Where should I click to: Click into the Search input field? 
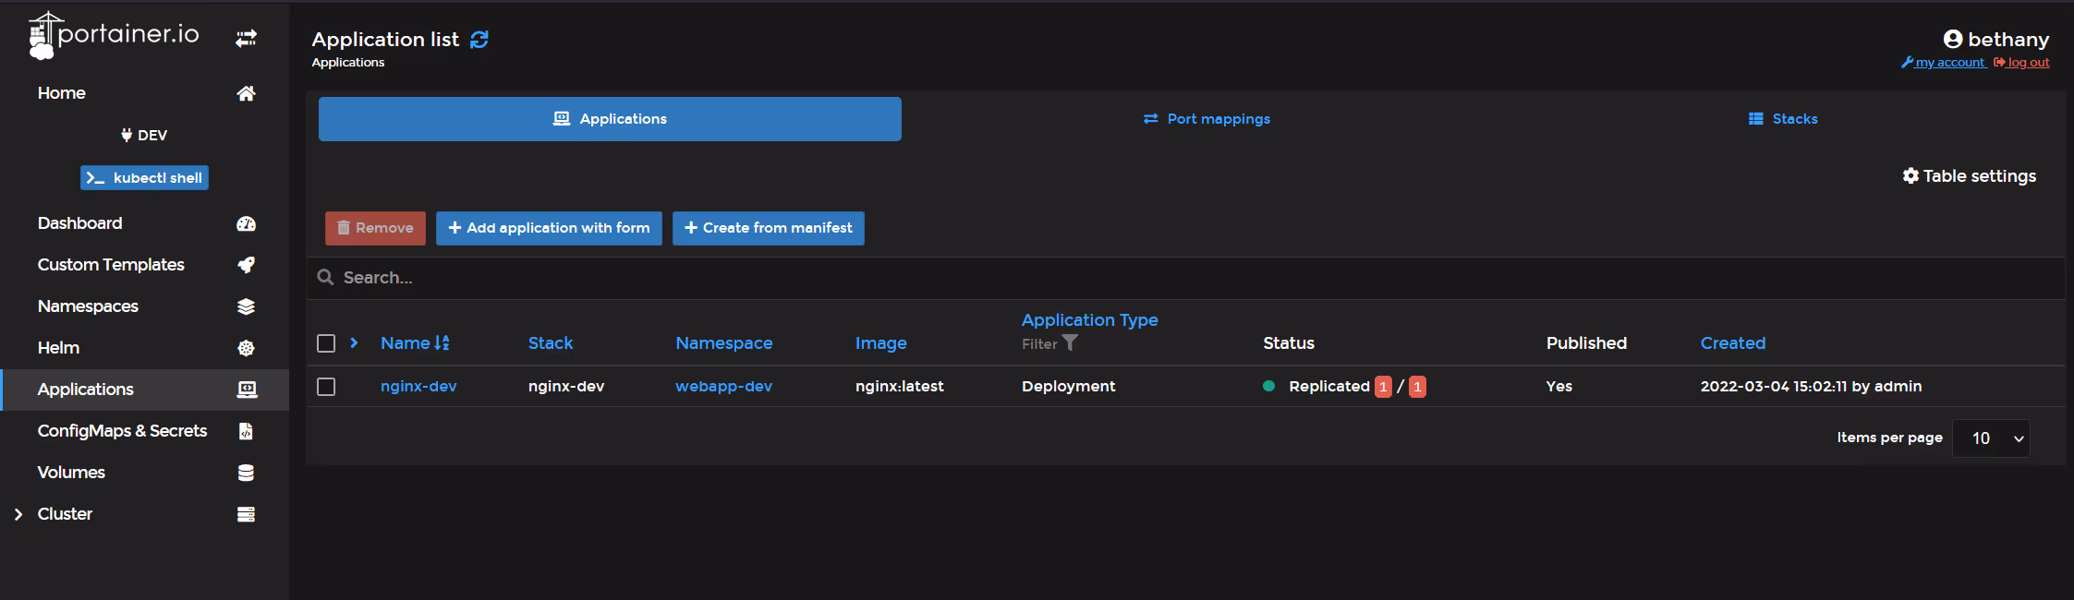click(x=1185, y=278)
